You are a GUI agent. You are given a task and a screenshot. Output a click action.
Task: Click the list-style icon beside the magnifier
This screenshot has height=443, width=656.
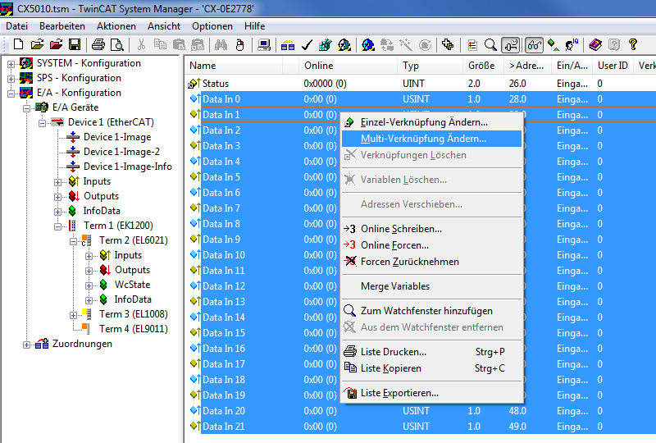[x=472, y=44]
